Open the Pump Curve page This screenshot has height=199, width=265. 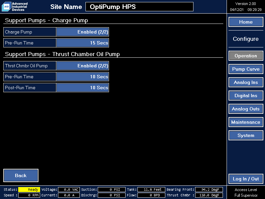pos(246,69)
